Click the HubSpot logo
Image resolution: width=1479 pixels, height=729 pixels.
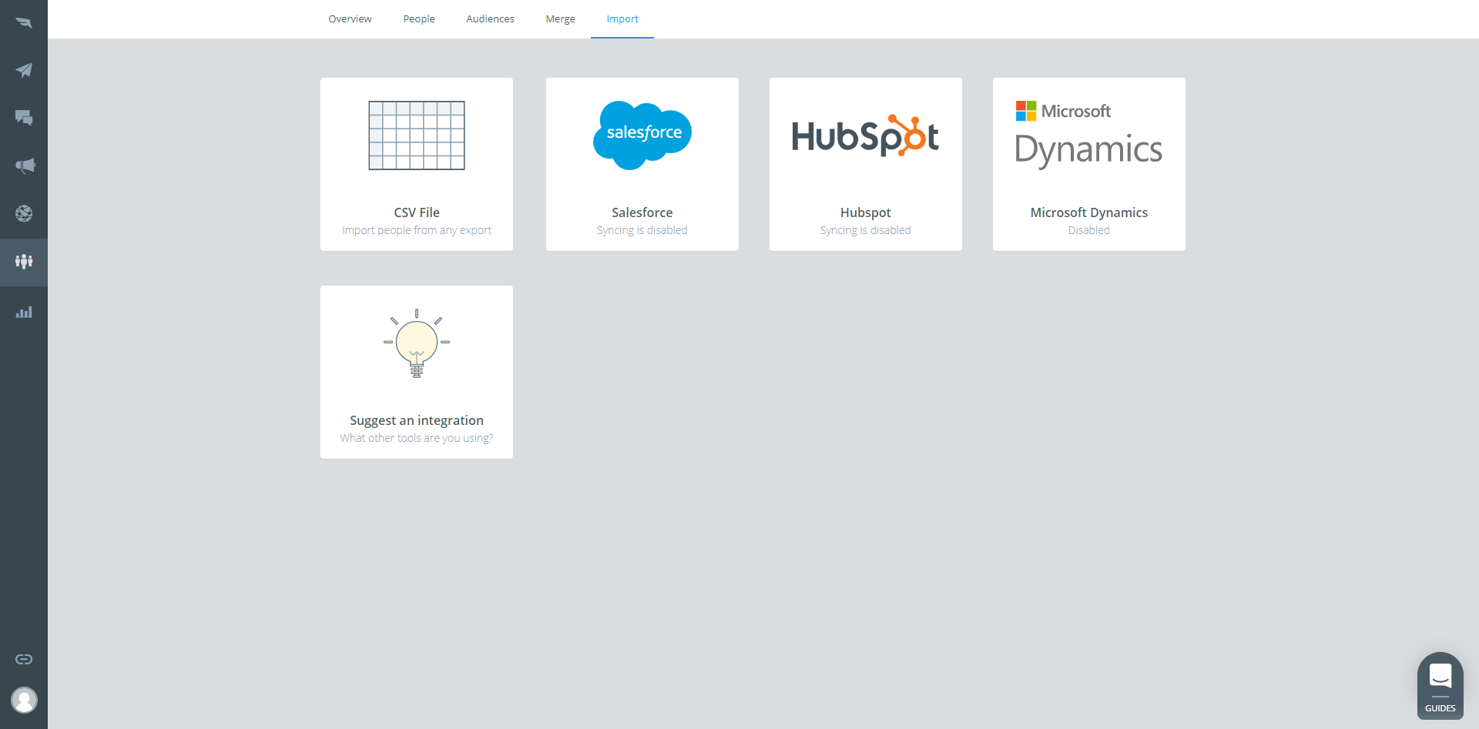865,136
